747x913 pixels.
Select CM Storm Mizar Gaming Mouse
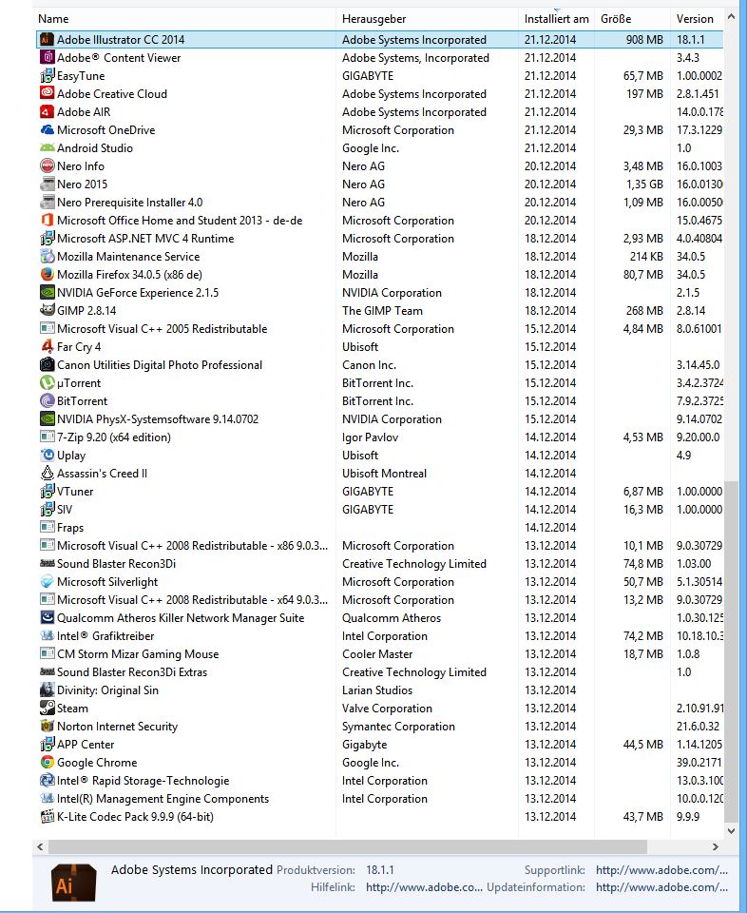click(x=379, y=653)
